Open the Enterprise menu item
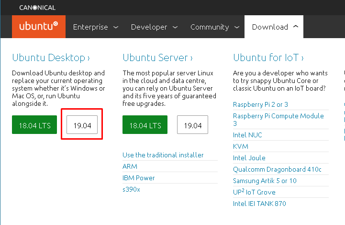 (x=90, y=27)
